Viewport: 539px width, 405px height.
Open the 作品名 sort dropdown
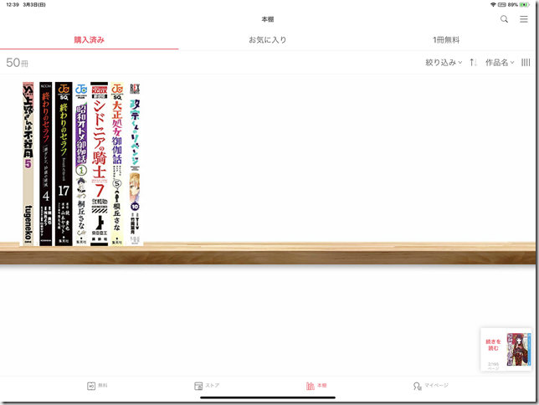click(500, 62)
